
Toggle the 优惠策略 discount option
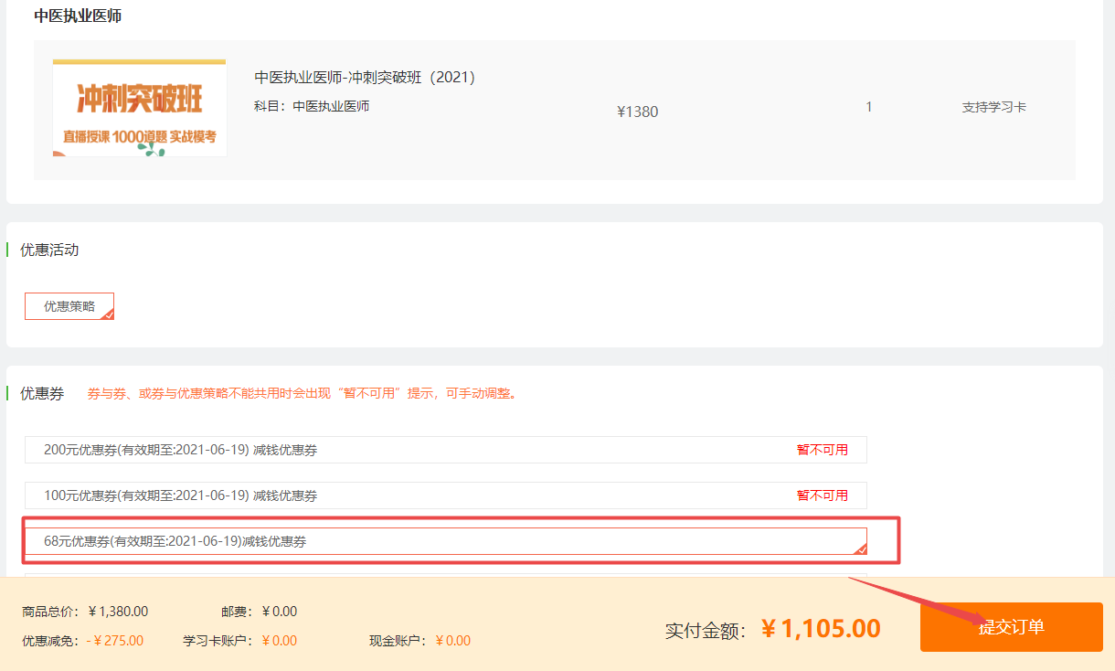69,306
